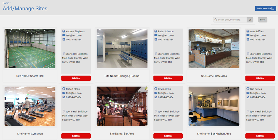Click the Site Name: Bar Kitchen Area label
The height and width of the screenshot is (140, 278).
(x=214, y=134)
